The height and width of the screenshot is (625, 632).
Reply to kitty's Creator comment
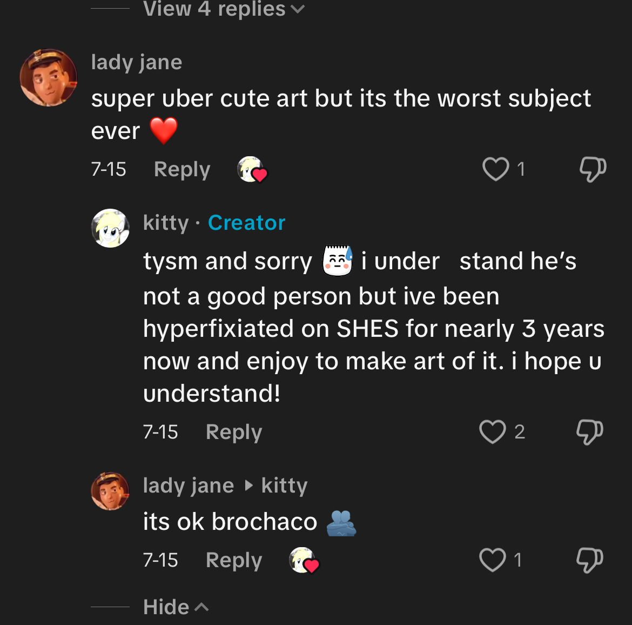click(234, 432)
